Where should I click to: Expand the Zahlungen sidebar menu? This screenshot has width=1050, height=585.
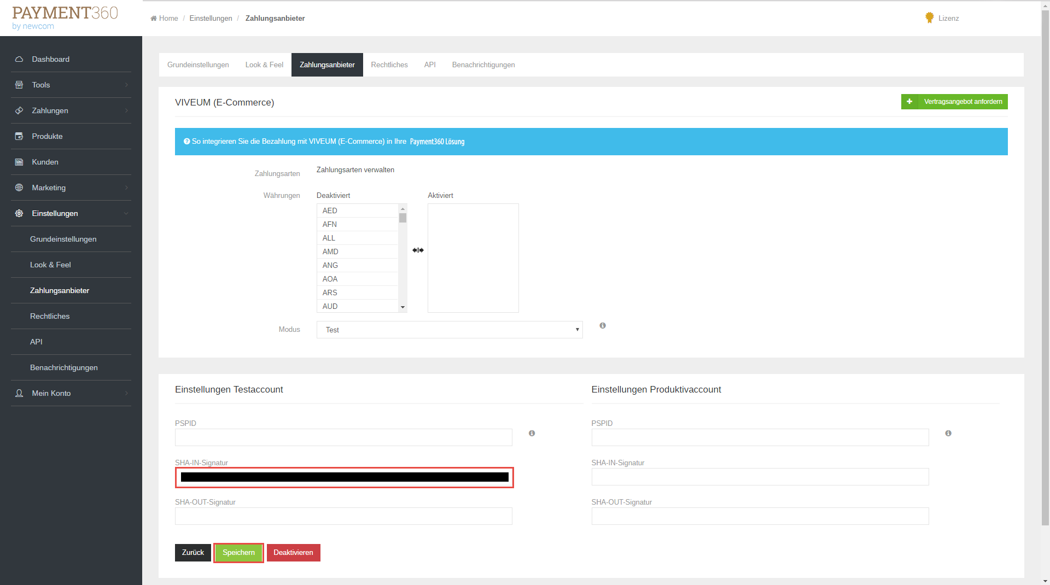point(71,110)
